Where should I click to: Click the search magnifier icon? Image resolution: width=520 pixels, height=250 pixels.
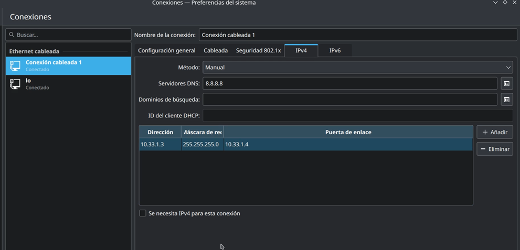point(12,35)
